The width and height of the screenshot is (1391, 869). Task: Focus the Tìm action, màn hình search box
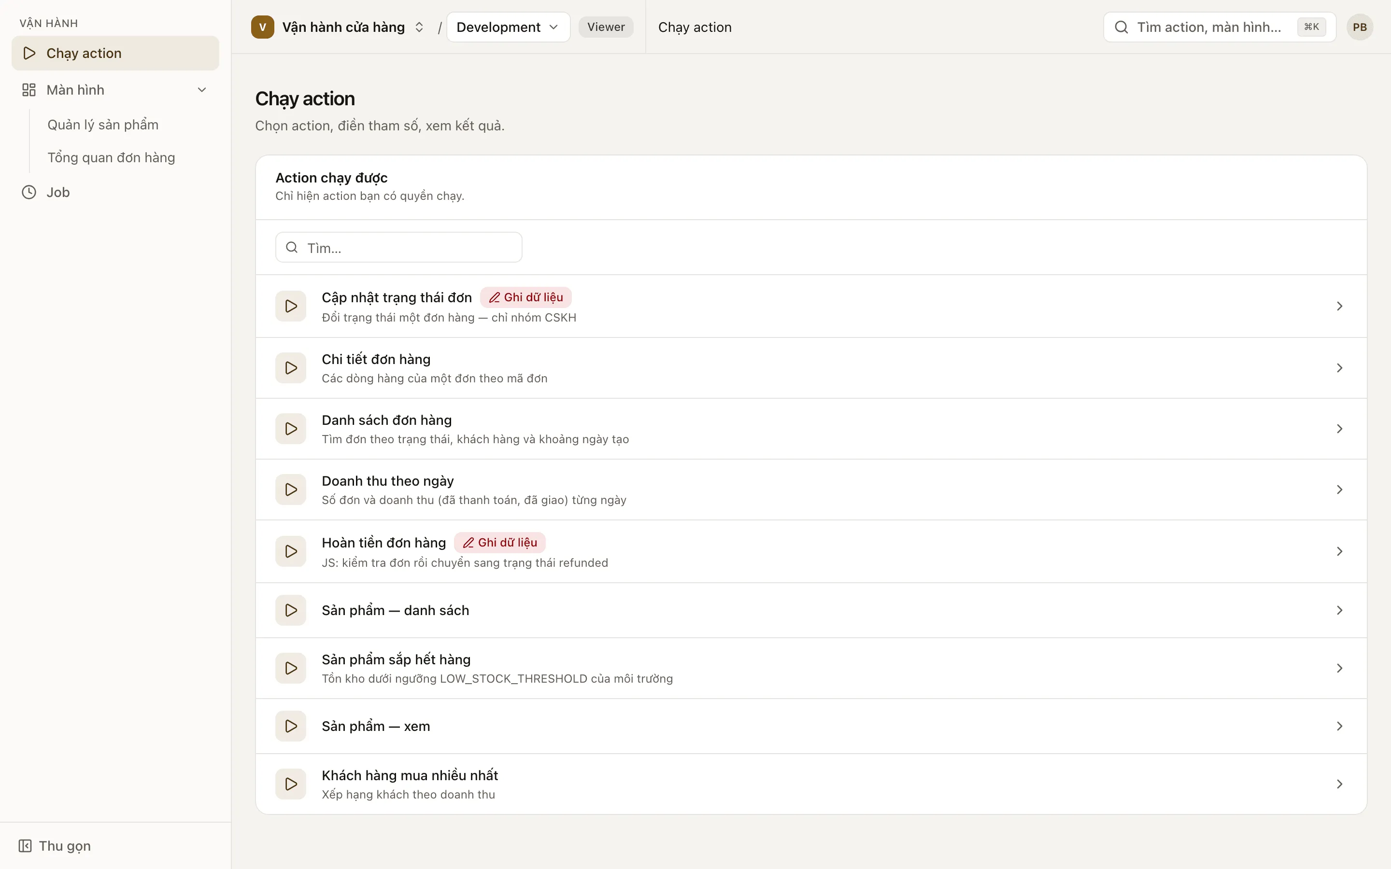click(x=1219, y=27)
